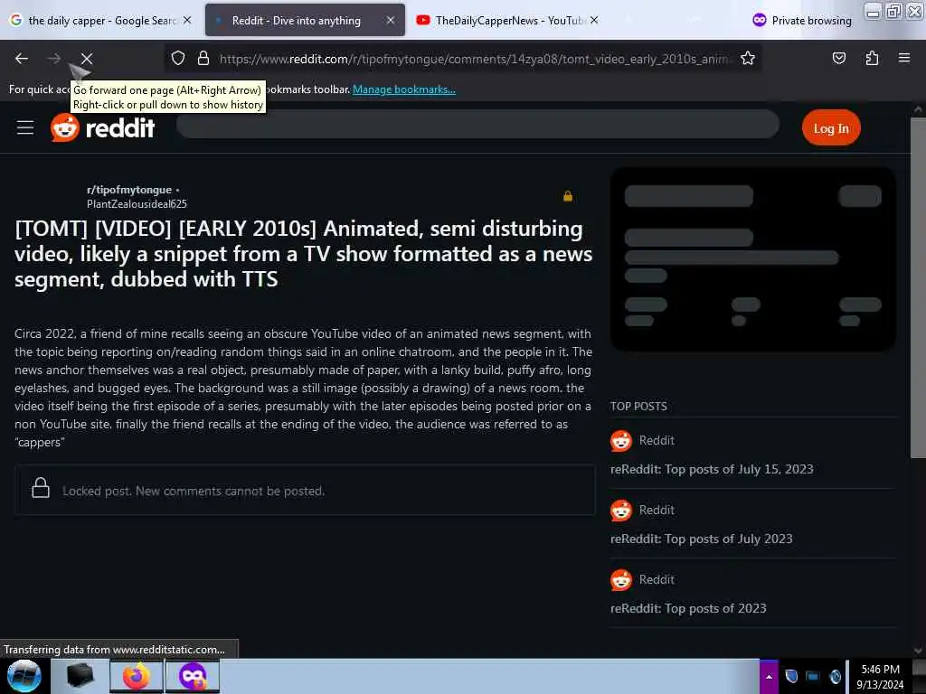Viewport: 926px width, 694px height.
Task: Click the forward page arrow
Action: pos(53,59)
